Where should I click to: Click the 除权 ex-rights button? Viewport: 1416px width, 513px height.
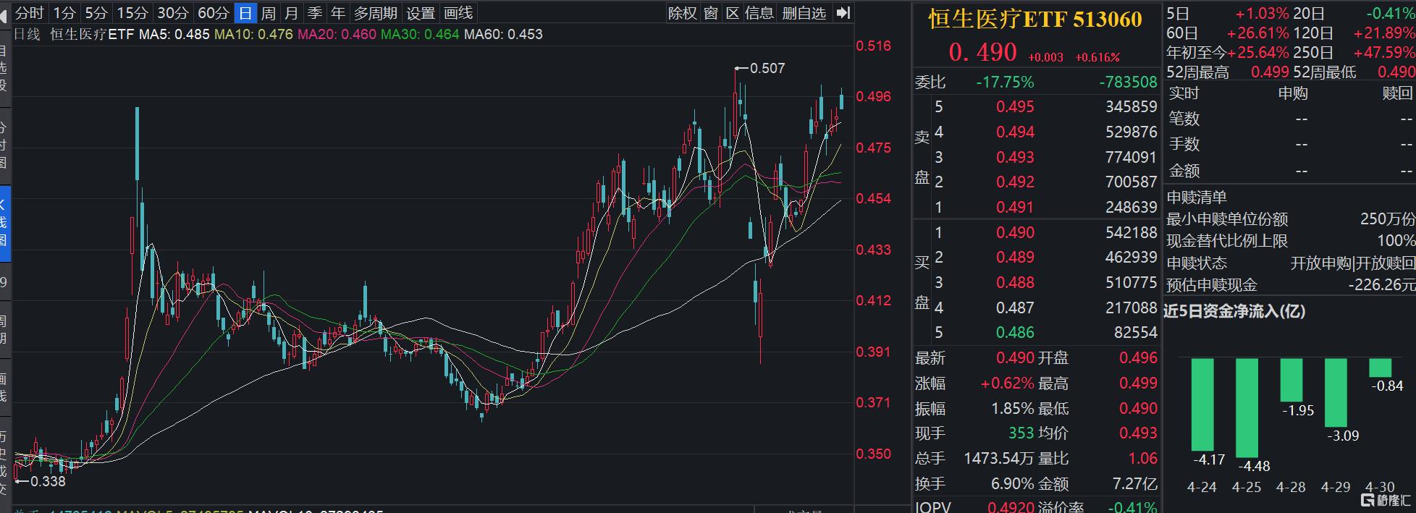tap(683, 12)
